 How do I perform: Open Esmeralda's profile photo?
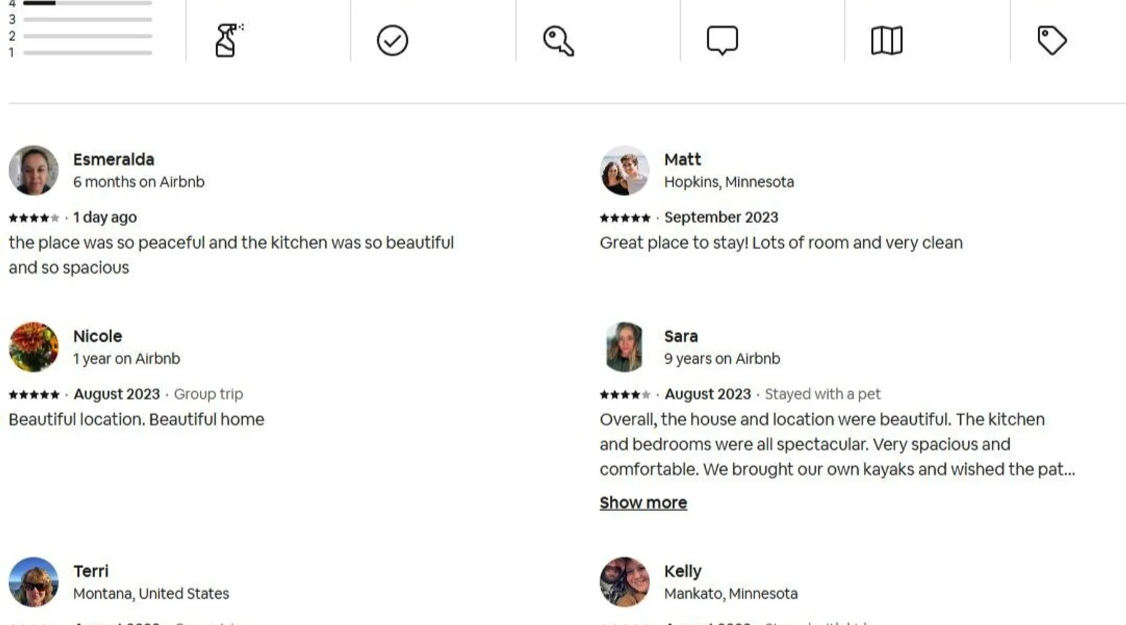34,170
